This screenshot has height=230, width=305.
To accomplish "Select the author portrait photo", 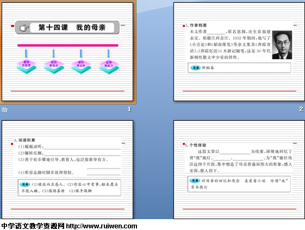I will coord(282,45).
